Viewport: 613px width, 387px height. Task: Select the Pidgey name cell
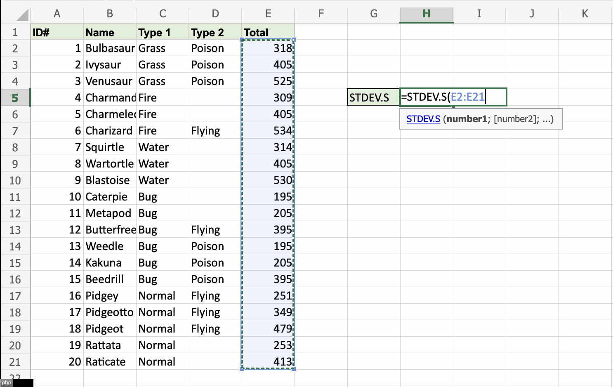point(110,296)
